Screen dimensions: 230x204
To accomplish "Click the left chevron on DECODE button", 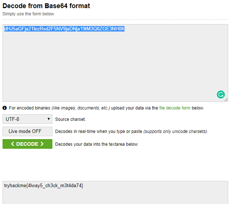I will (13, 144).
